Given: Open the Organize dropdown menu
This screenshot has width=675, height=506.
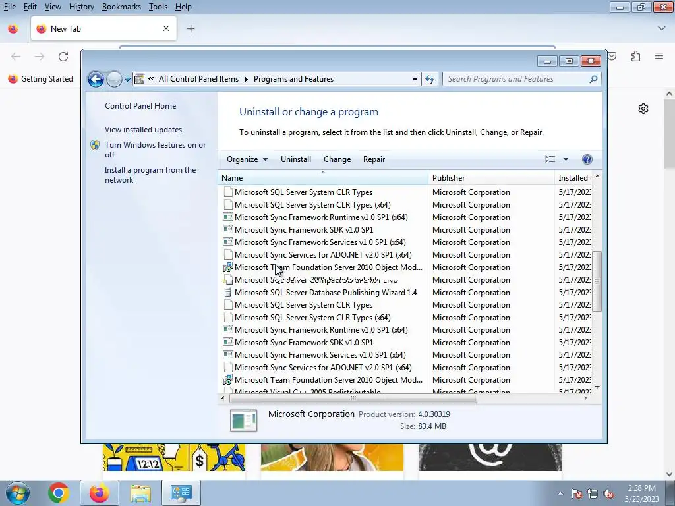Looking at the screenshot, I should pos(247,159).
